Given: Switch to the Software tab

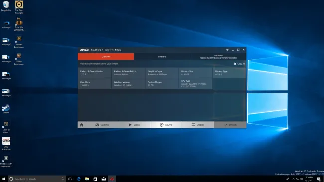Looking at the screenshot, I should coord(162,57).
